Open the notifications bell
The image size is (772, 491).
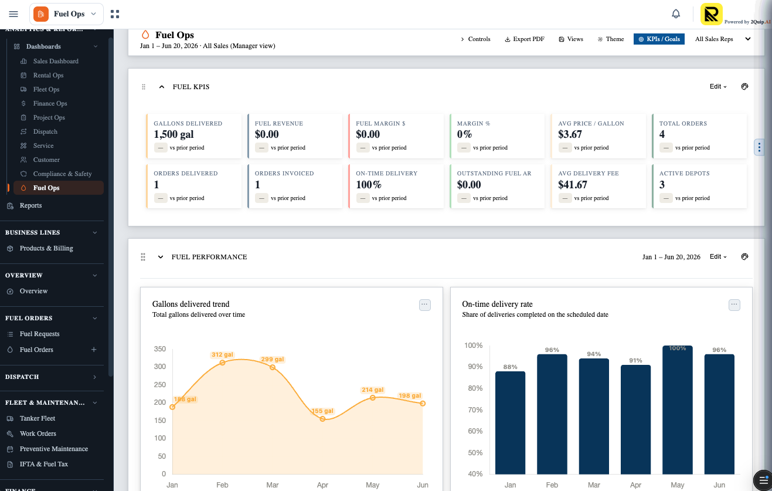pyautogui.click(x=676, y=14)
